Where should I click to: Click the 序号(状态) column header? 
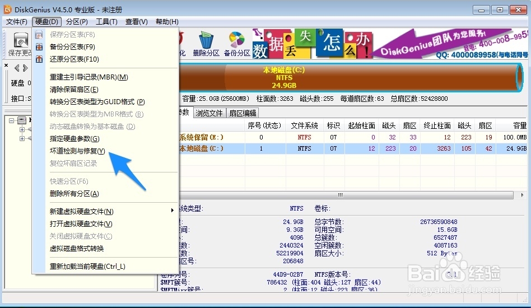pos(264,125)
